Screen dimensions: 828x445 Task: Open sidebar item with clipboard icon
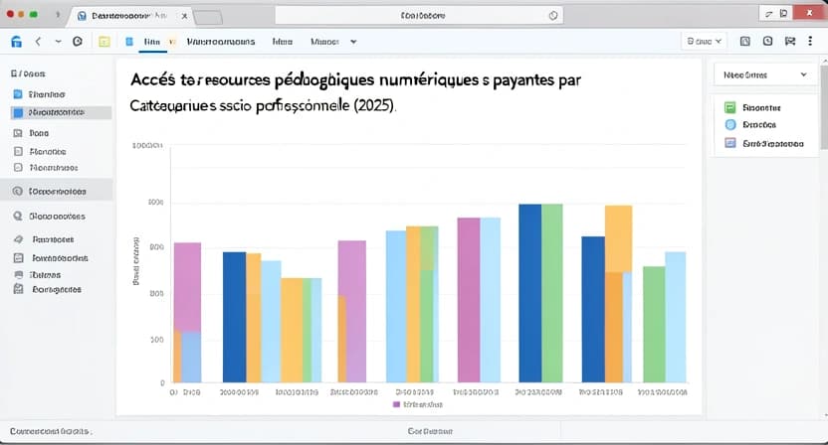coord(47,289)
